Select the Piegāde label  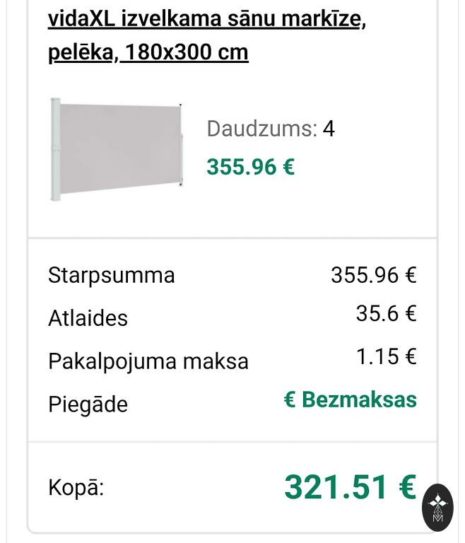pyautogui.click(x=88, y=404)
